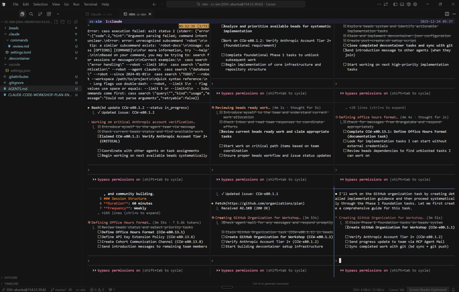Image resolution: width=459 pixels, height=292 pixels.
Task: Open the File menu
Action: (x=16, y=4)
